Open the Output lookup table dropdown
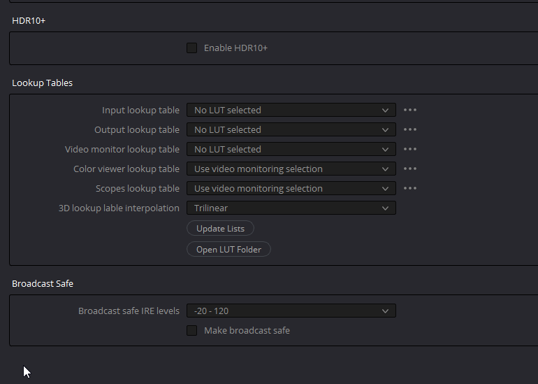This screenshot has height=384, width=538. (291, 130)
